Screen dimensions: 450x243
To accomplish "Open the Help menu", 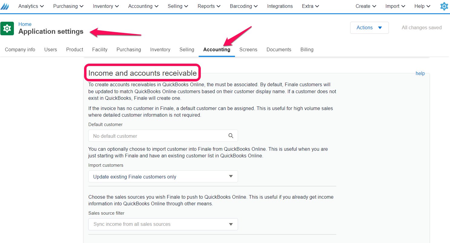I will tap(422, 6).
